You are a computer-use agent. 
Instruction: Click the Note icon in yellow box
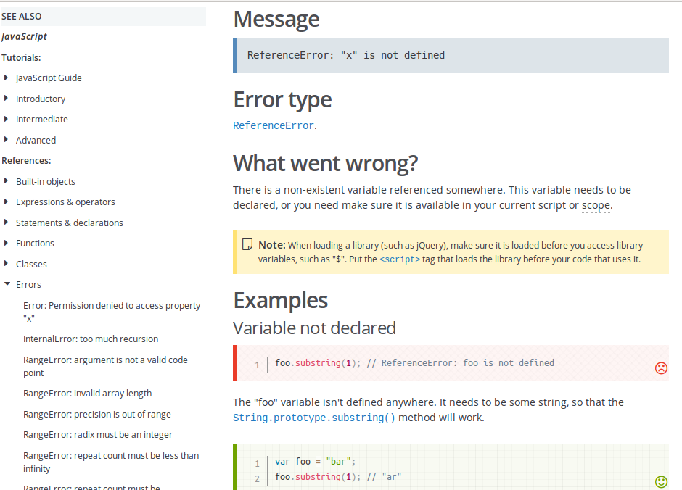tap(247, 244)
